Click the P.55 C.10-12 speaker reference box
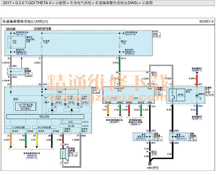The image size is (216, 175). (73, 154)
